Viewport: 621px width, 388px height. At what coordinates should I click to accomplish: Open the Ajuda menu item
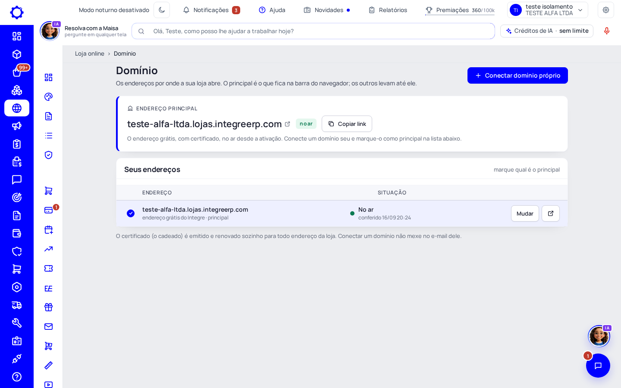pyautogui.click(x=272, y=10)
